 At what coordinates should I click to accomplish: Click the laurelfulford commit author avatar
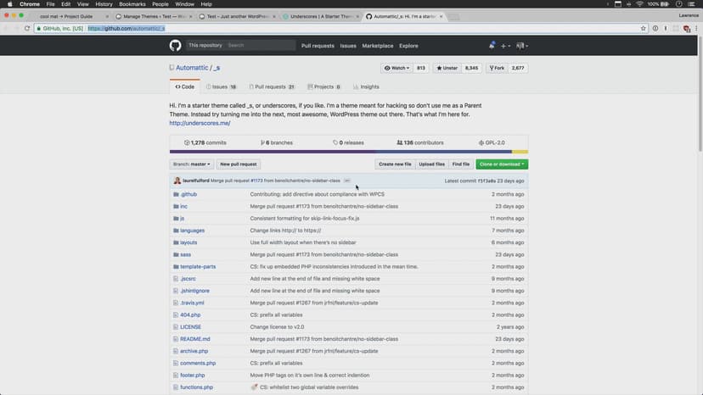click(x=177, y=181)
